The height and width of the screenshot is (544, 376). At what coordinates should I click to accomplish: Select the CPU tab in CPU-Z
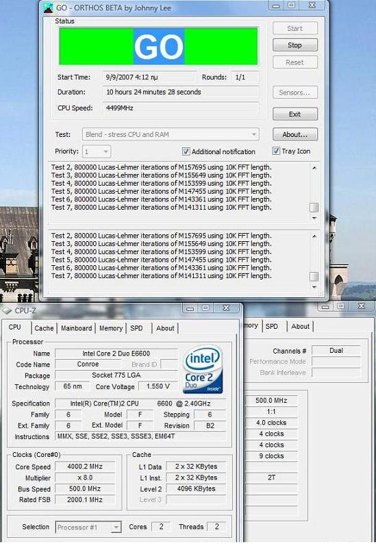pos(15,327)
